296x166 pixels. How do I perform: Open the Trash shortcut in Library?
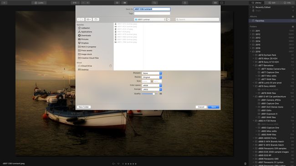pyautogui.click(x=258, y=11)
